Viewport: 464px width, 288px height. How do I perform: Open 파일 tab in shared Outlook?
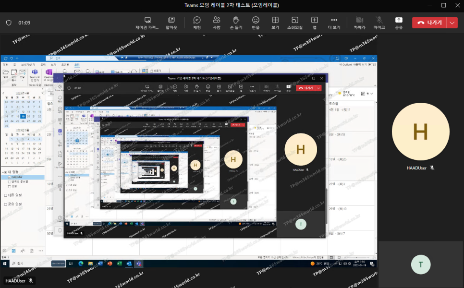(x=5, y=64)
